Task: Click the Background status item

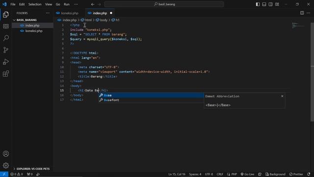Action: [275, 174]
